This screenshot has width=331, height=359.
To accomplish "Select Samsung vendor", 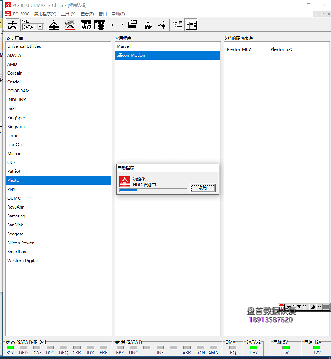I will point(59,216).
